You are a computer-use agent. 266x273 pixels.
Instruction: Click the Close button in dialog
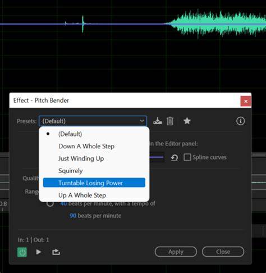(x=223, y=252)
